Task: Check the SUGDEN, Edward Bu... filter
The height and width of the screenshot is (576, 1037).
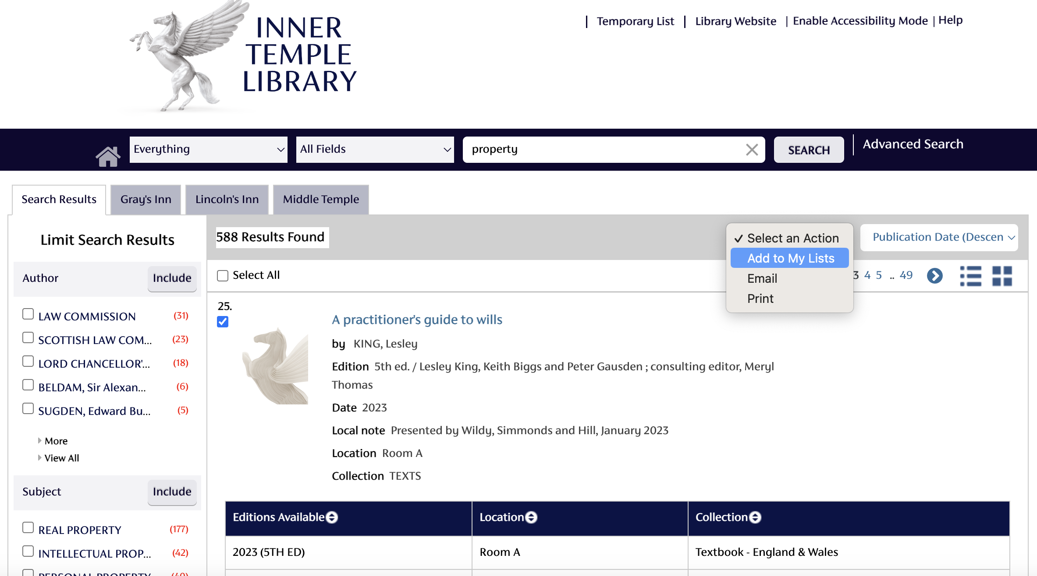Action: [28, 408]
